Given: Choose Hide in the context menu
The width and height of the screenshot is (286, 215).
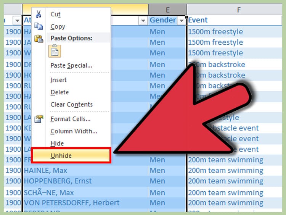Looking at the screenshot, I should coord(57,144).
